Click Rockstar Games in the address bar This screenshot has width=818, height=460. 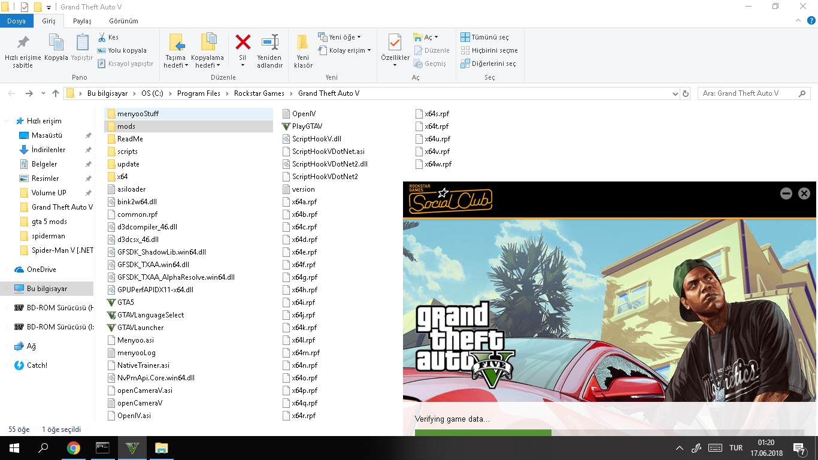(259, 93)
